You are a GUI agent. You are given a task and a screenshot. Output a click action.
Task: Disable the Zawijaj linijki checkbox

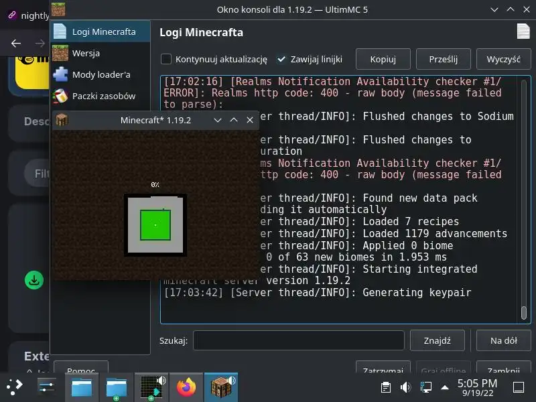tap(281, 59)
